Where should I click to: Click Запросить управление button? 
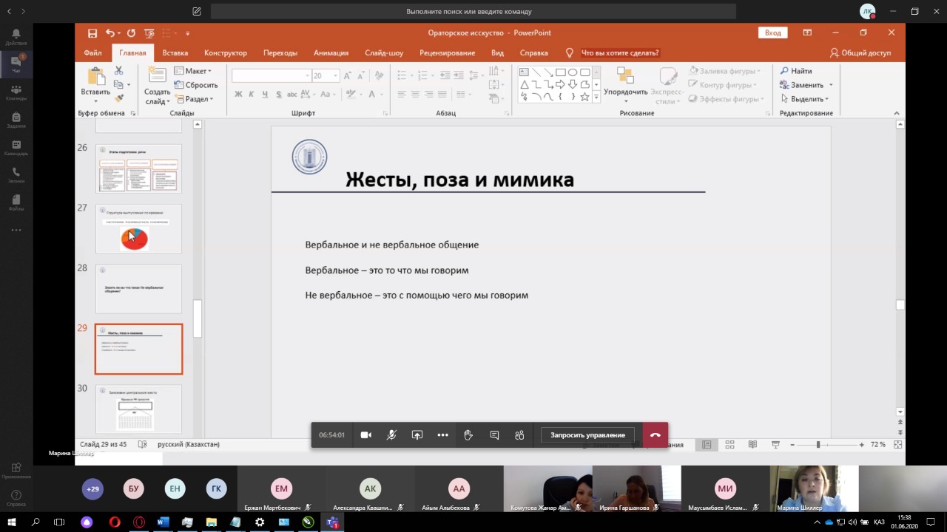pos(587,435)
